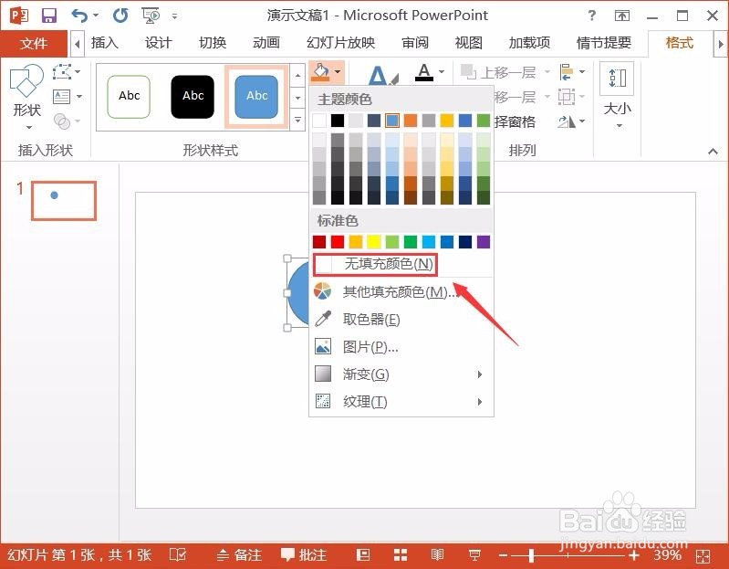Select the 格式 tab

pyautogui.click(x=679, y=43)
